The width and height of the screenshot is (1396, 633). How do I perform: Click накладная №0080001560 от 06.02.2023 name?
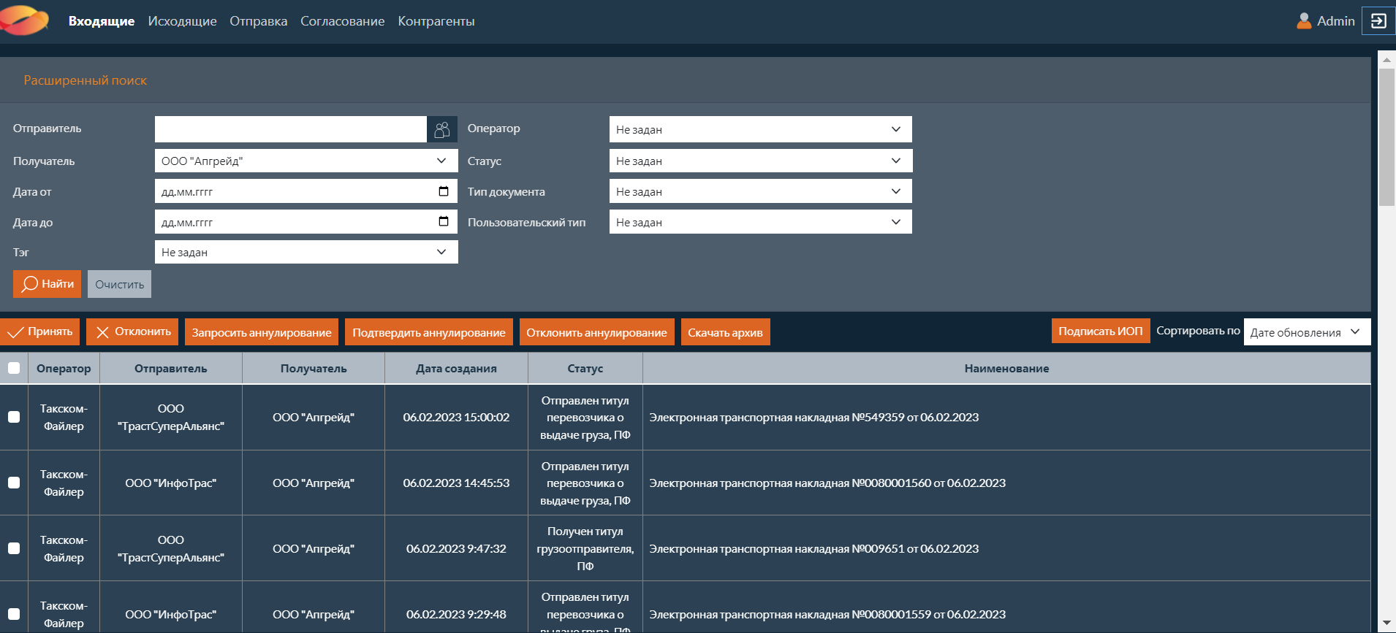pos(827,483)
